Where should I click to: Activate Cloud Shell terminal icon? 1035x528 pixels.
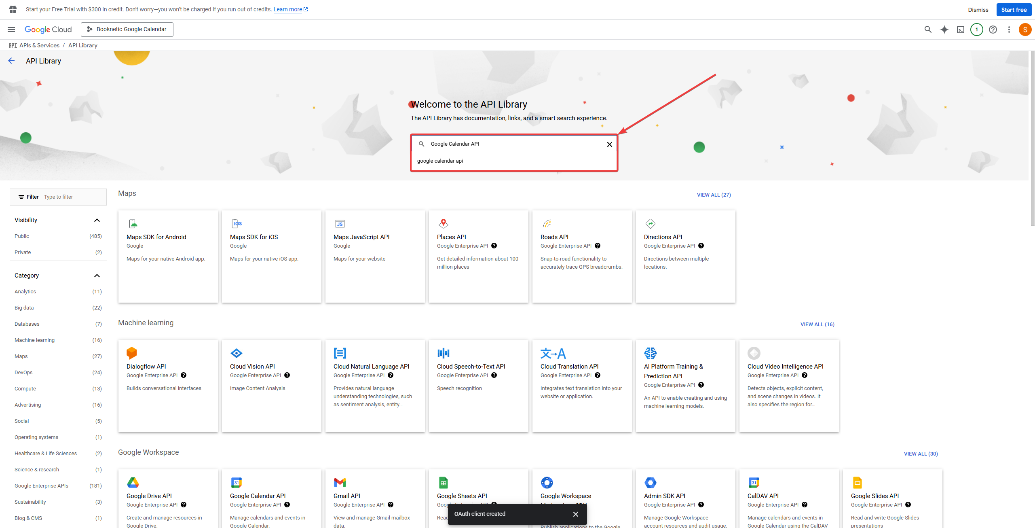[961, 30]
